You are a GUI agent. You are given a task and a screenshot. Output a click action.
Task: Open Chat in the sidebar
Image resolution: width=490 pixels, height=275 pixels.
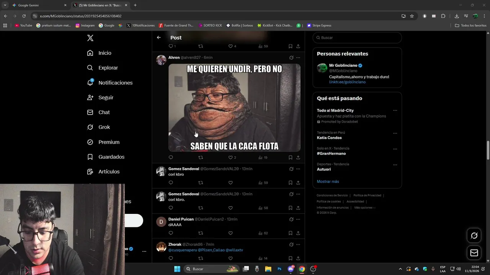point(98,112)
